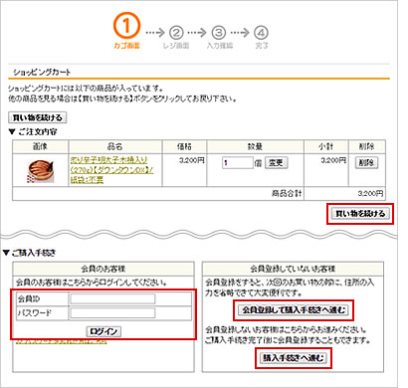This screenshot has width=408, height=388.
Task: Click step 2 レジ画面 circle icon
Action: (x=176, y=33)
